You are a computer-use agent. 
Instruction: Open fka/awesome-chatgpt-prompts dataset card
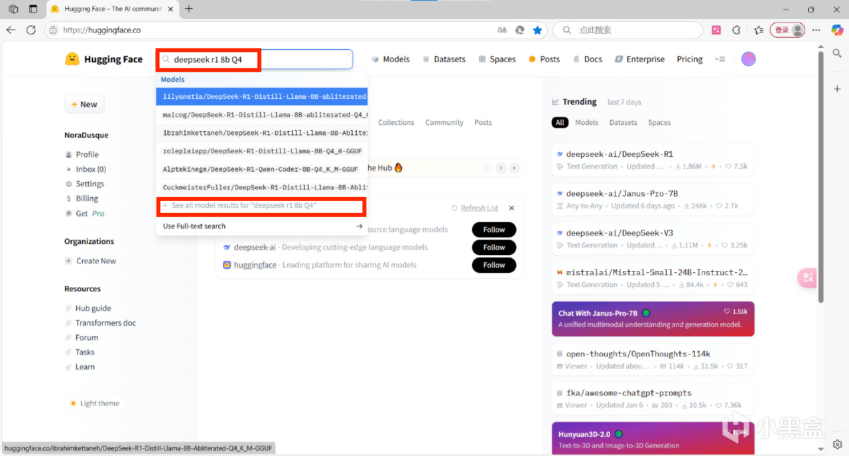(653, 399)
